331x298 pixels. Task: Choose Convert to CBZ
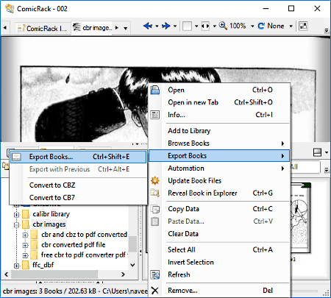[79, 185]
